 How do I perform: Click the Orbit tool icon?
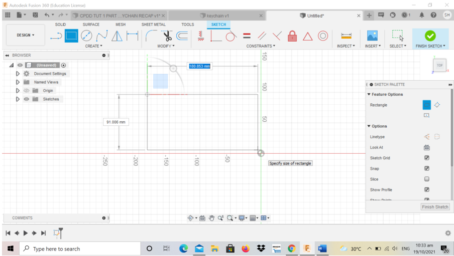(190, 218)
